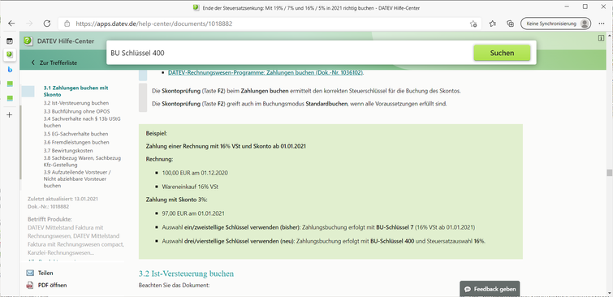
Task: Click the Feedback geben button
Action: click(x=490, y=289)
